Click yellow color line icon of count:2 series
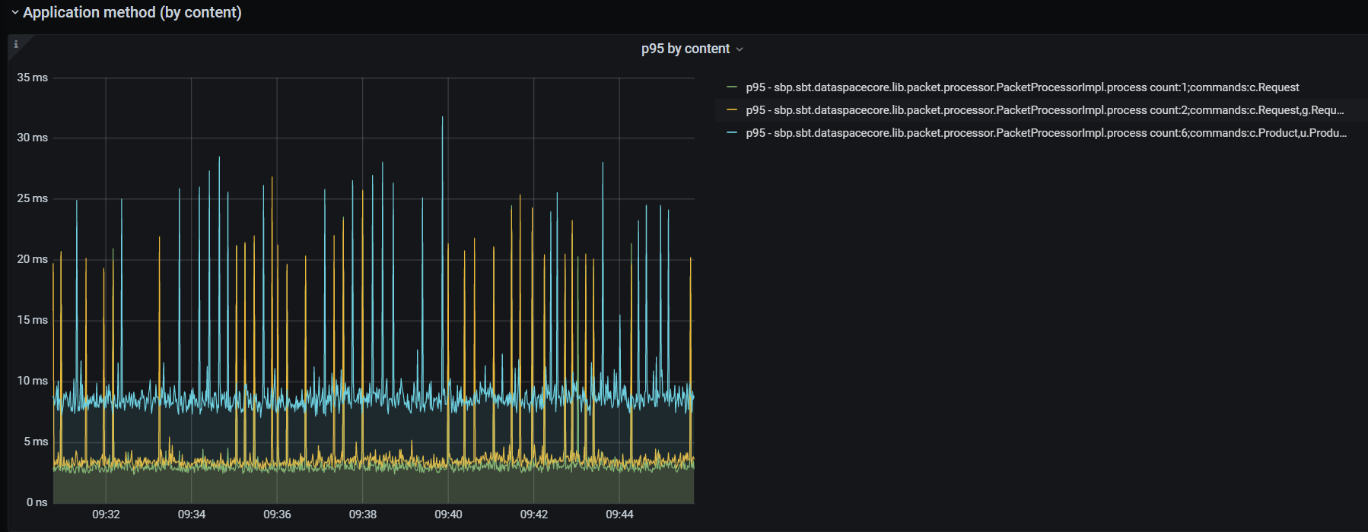Viewport: 1368px width, 532px height. 732,110
